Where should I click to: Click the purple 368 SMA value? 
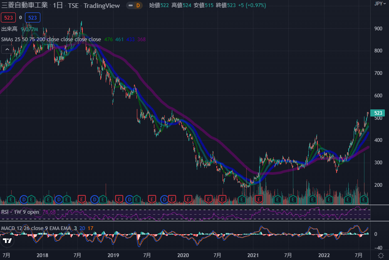pos(141,40)
